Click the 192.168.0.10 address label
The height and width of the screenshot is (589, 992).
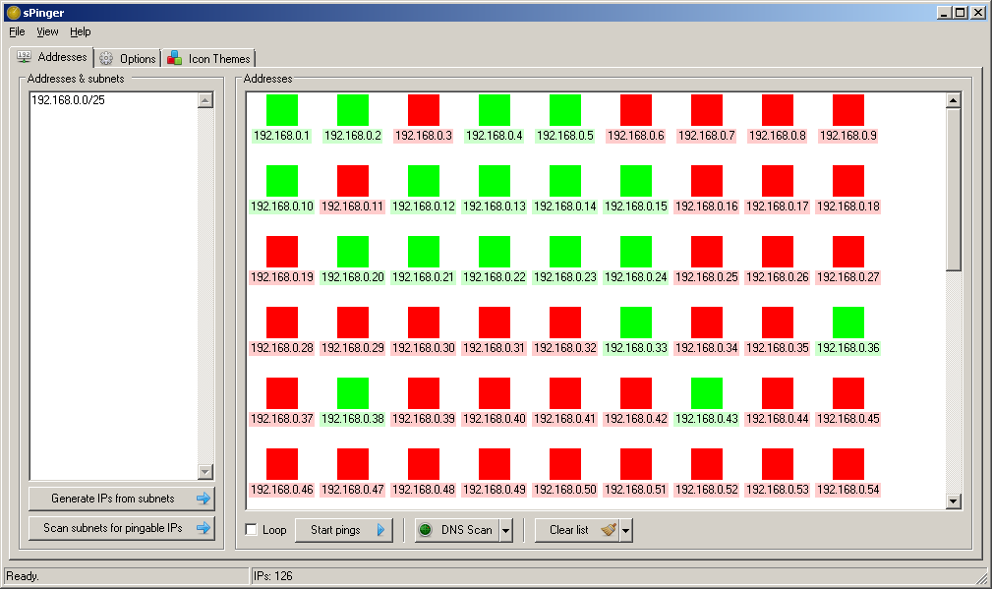282,206
